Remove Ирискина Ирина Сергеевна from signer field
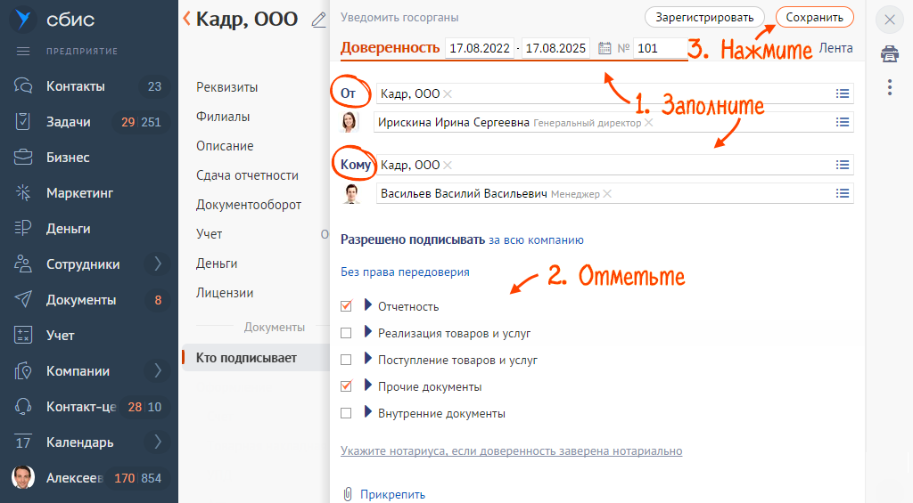913x503 pixels. click(x=649, y=123)
